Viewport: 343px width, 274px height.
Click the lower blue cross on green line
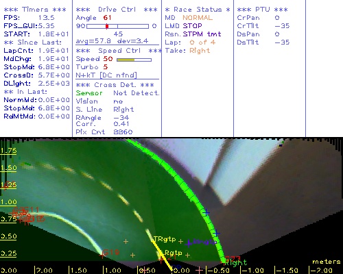pos(216,234)
